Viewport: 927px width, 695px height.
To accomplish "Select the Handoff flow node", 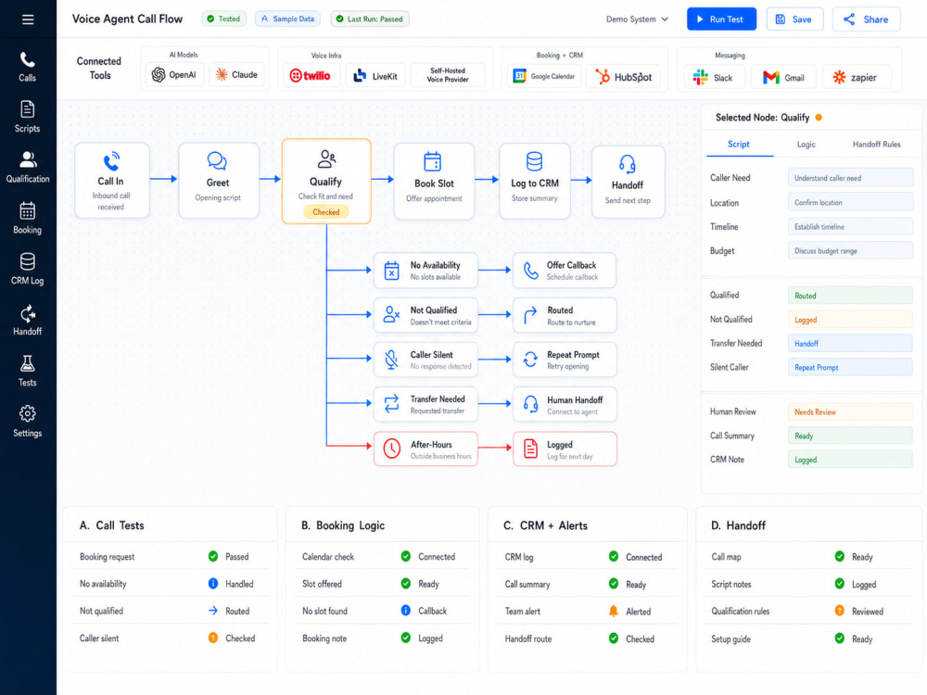I will [628, 182].
